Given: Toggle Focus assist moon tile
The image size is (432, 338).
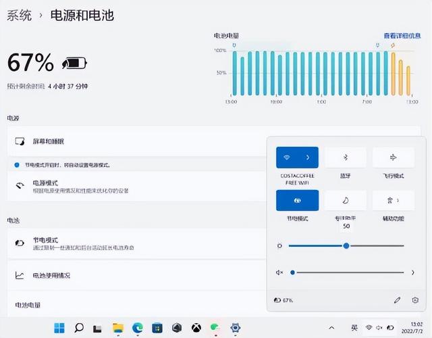Looking at the screenshot, I should pos(346,200).
